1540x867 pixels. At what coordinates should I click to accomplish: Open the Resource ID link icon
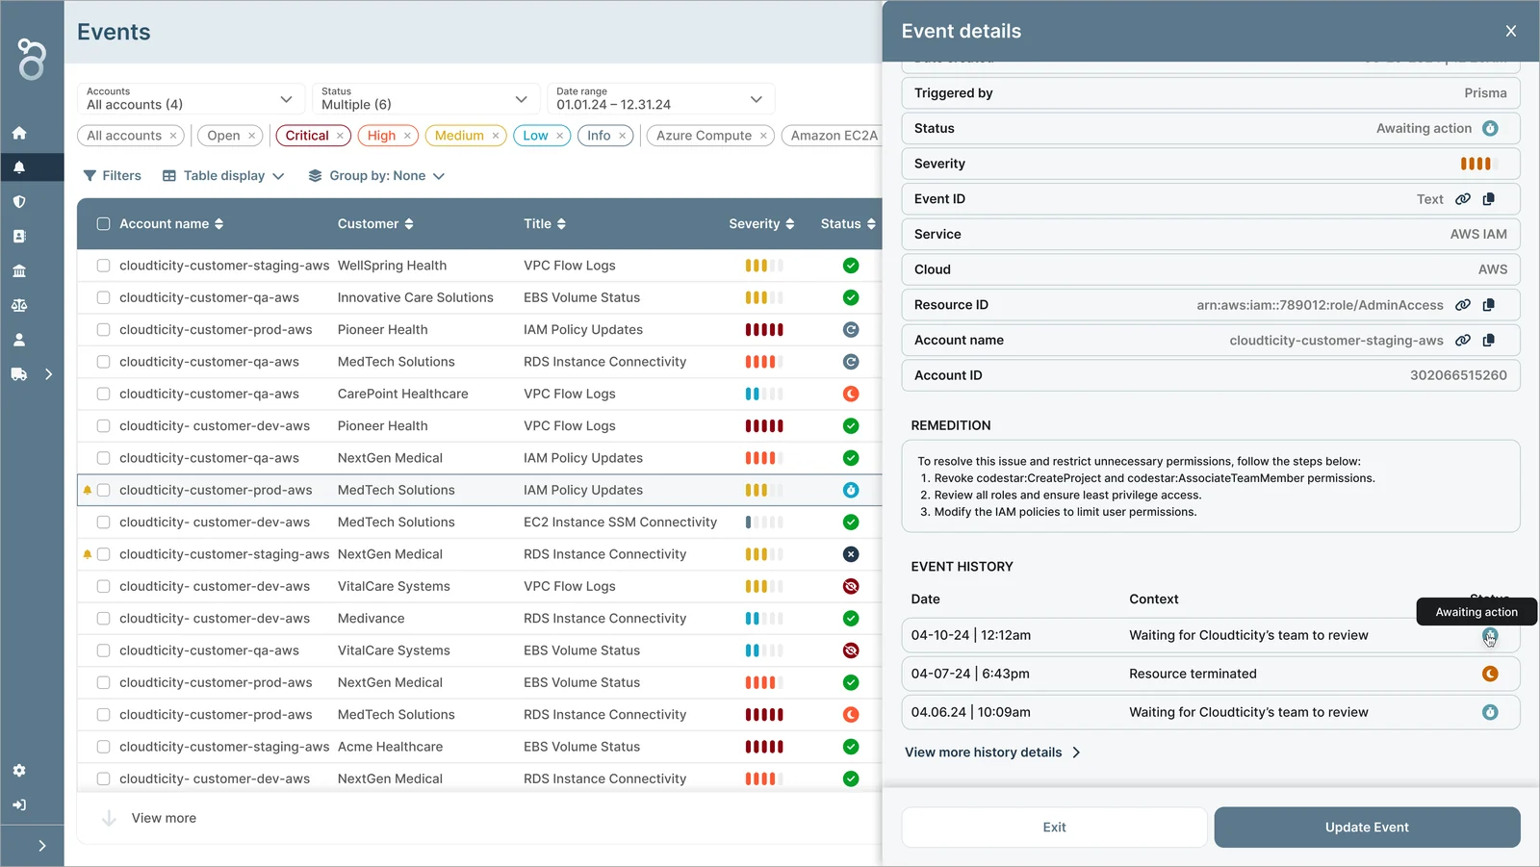(x=1463, y=305)
